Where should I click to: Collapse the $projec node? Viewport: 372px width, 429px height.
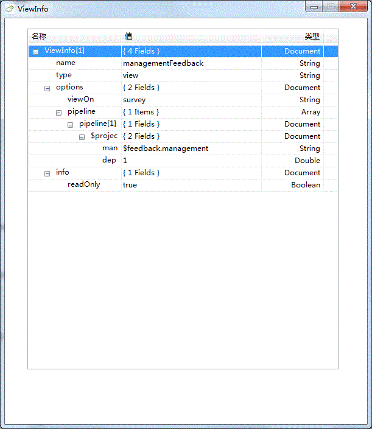point(82,137)
